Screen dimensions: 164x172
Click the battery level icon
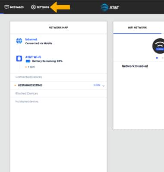tap(28, 61)
